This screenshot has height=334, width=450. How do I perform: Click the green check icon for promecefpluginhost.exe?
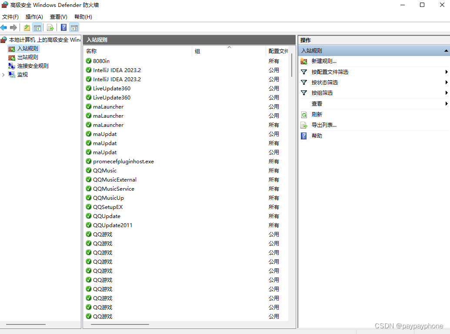click(x=89, y=161)
